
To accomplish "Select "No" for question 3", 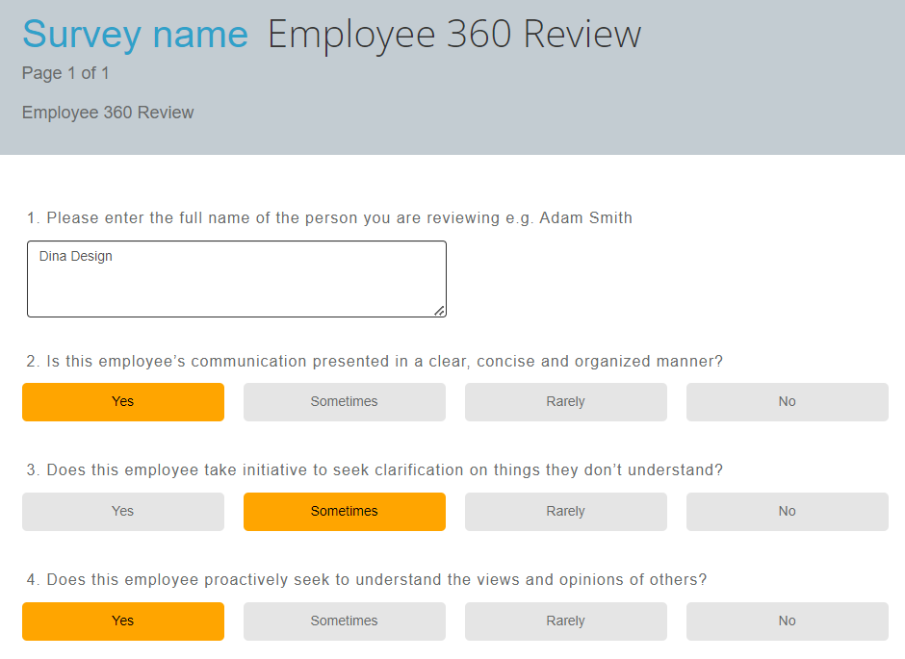I will click(x=787, y=511).
